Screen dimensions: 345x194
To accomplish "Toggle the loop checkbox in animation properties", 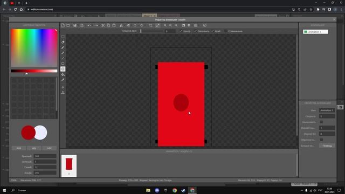I will point(321,122).
